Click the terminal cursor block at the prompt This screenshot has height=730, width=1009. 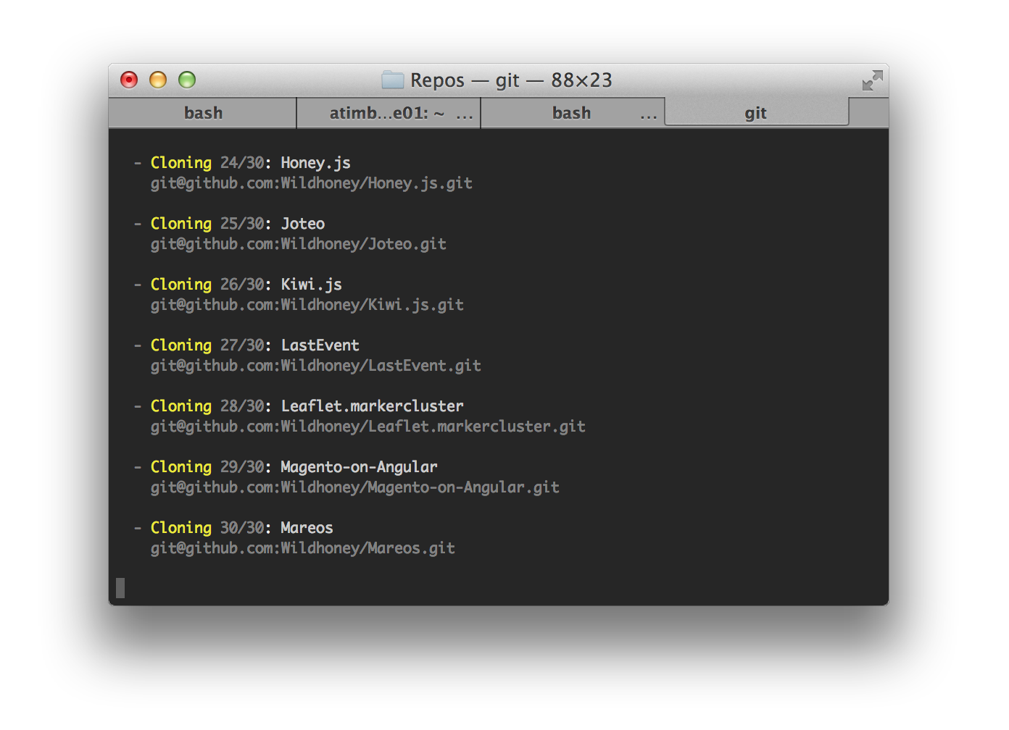point(120,588)
